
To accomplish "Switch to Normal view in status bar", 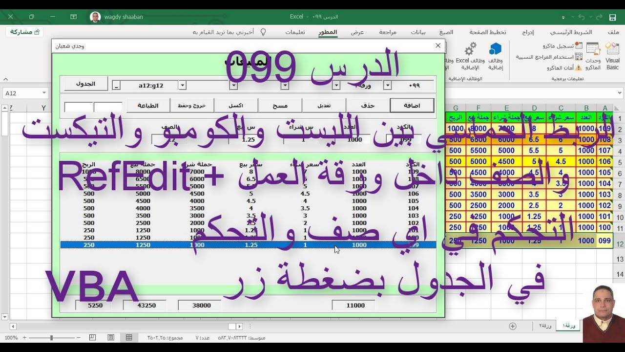I will (x=129, y=337).
